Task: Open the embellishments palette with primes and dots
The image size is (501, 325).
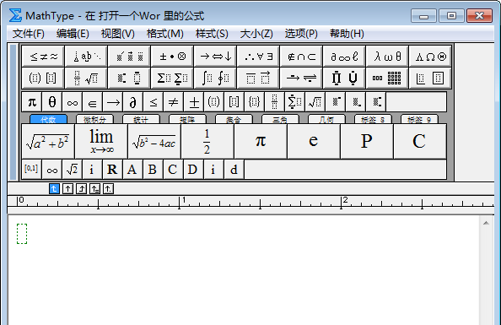Action: (129, 57)
